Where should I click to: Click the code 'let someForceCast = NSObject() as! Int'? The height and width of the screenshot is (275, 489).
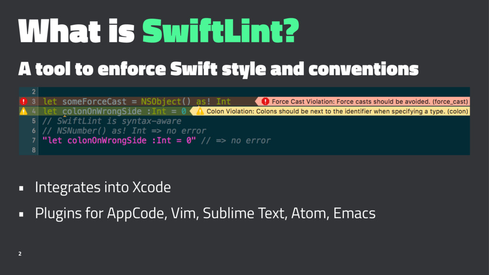tap(137, 102)
